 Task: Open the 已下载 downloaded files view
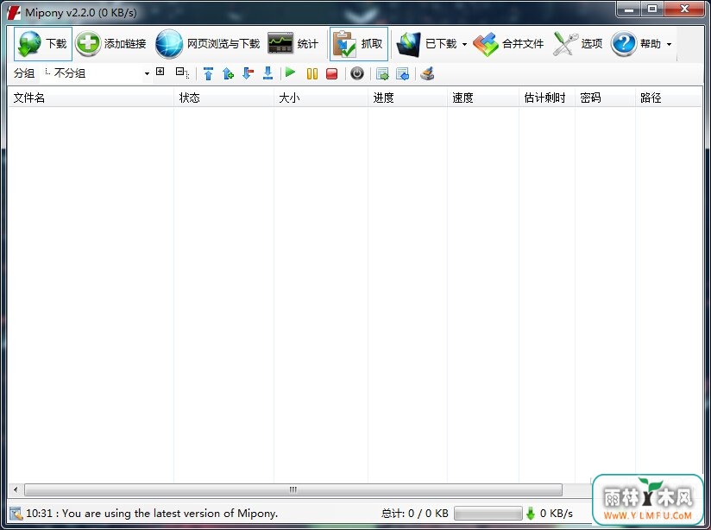point(427,44)
